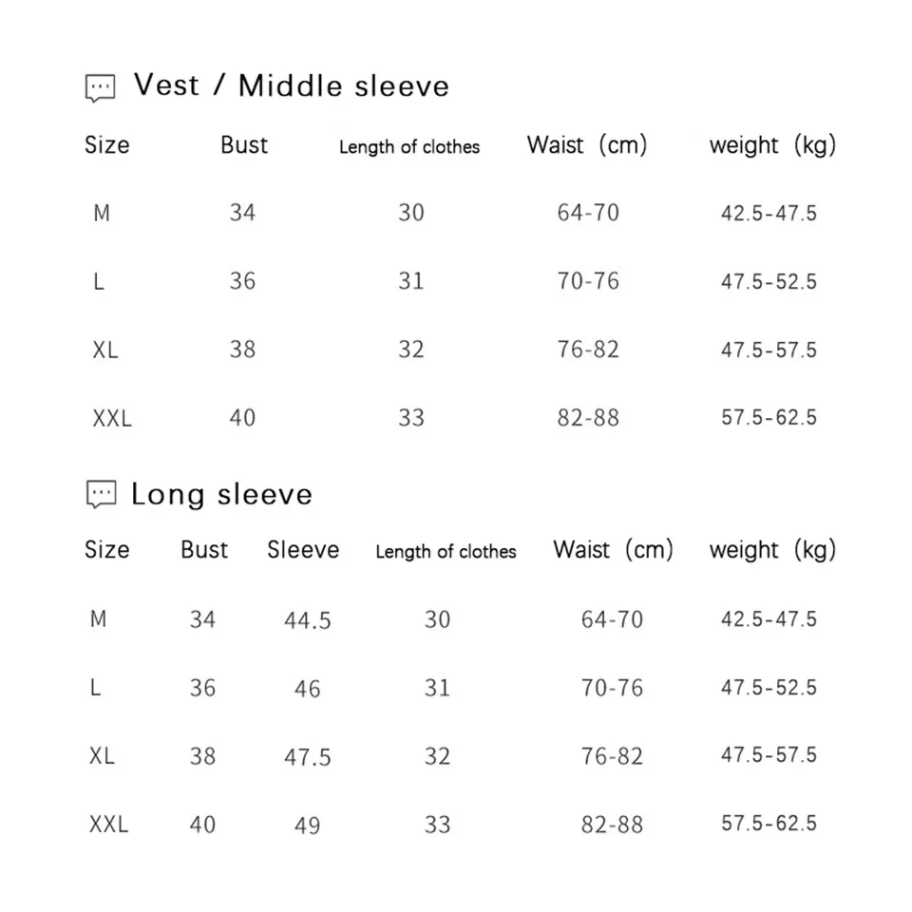
Task: Select sleeve value 46 in the L row
Action: [307, 689]
